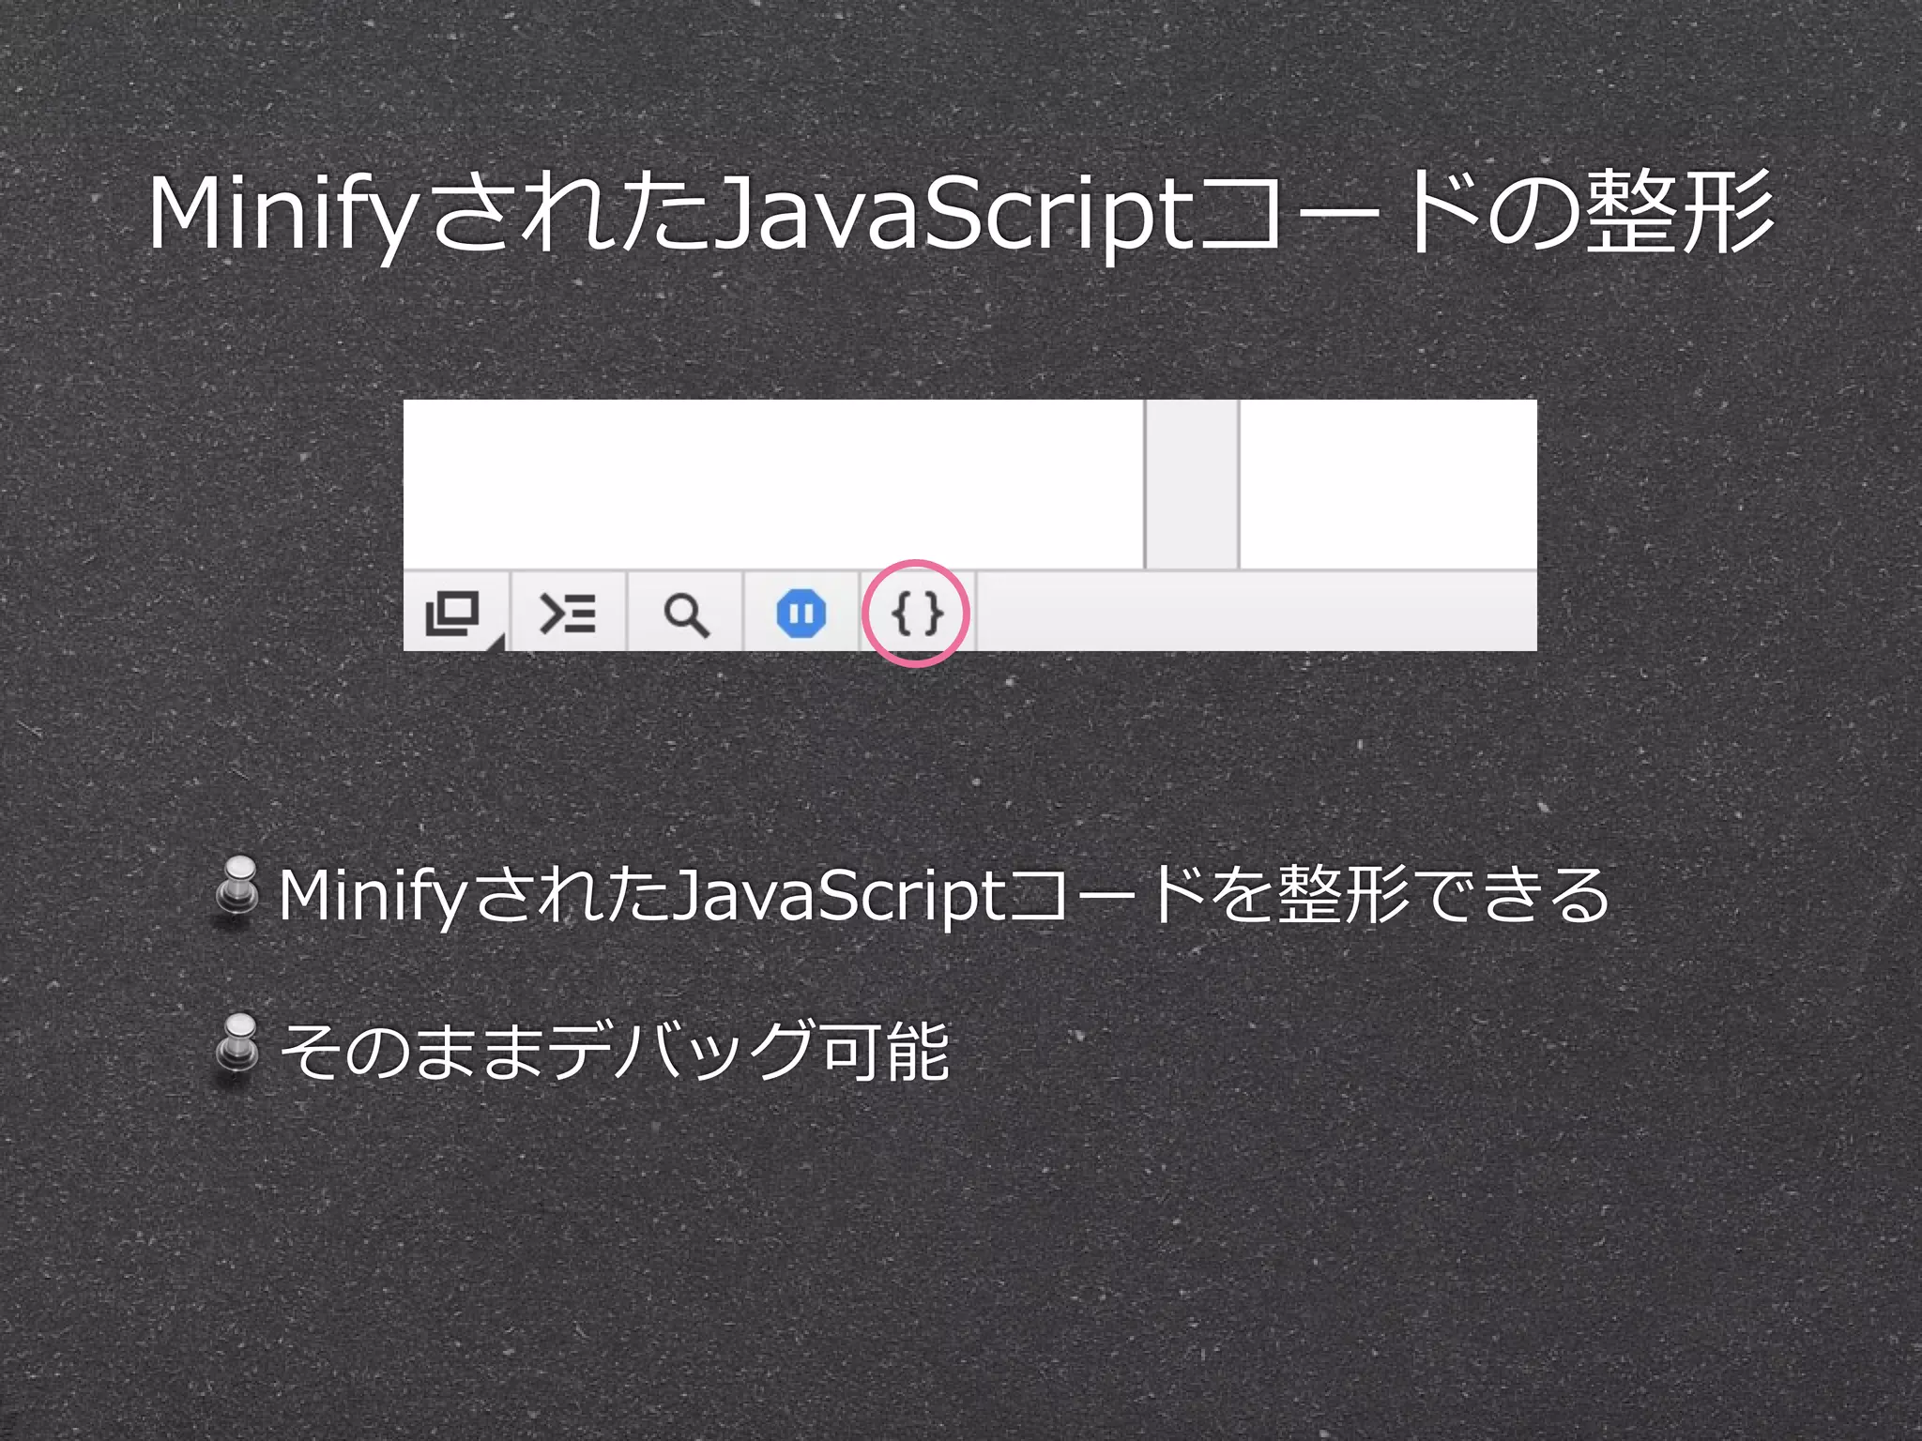1922x1441 pixels.
Task: Click the slide title about Minify JavaScript
Action: pos(960,213)
